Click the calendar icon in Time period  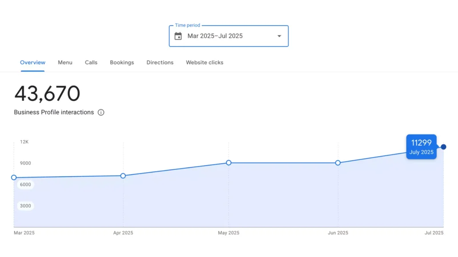click(178, 36)
